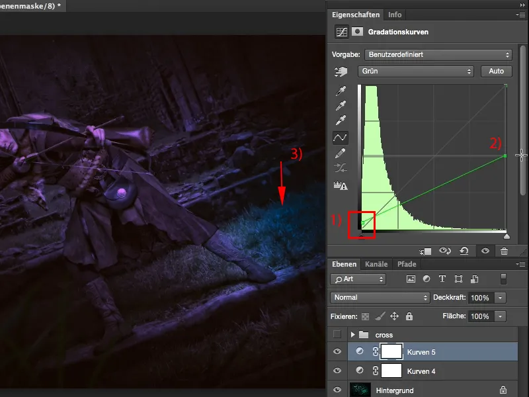Image resolution: width=529 pixels, height=397 pixels.
Task: Click the Kurven 4 adjustment layer icon
Action: (x=360, y=371)
